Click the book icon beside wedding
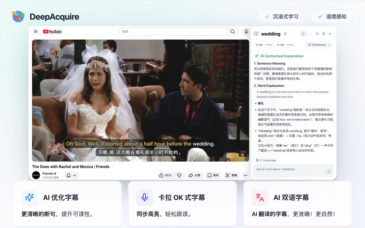 (x=256, y=34)
